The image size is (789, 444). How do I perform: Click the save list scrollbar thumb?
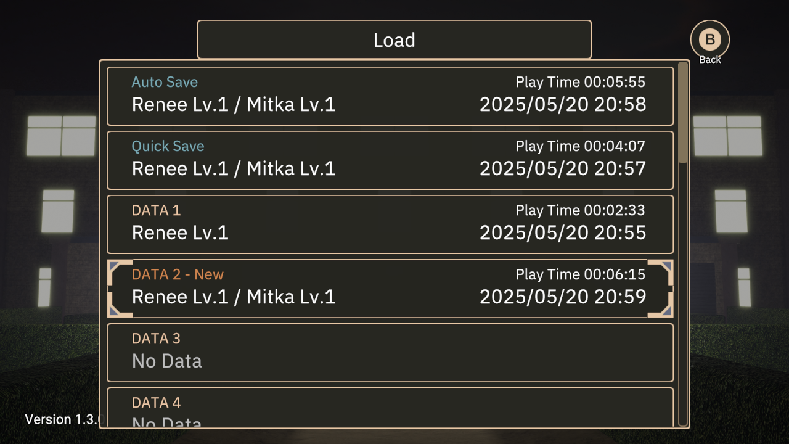click(683, 112)
